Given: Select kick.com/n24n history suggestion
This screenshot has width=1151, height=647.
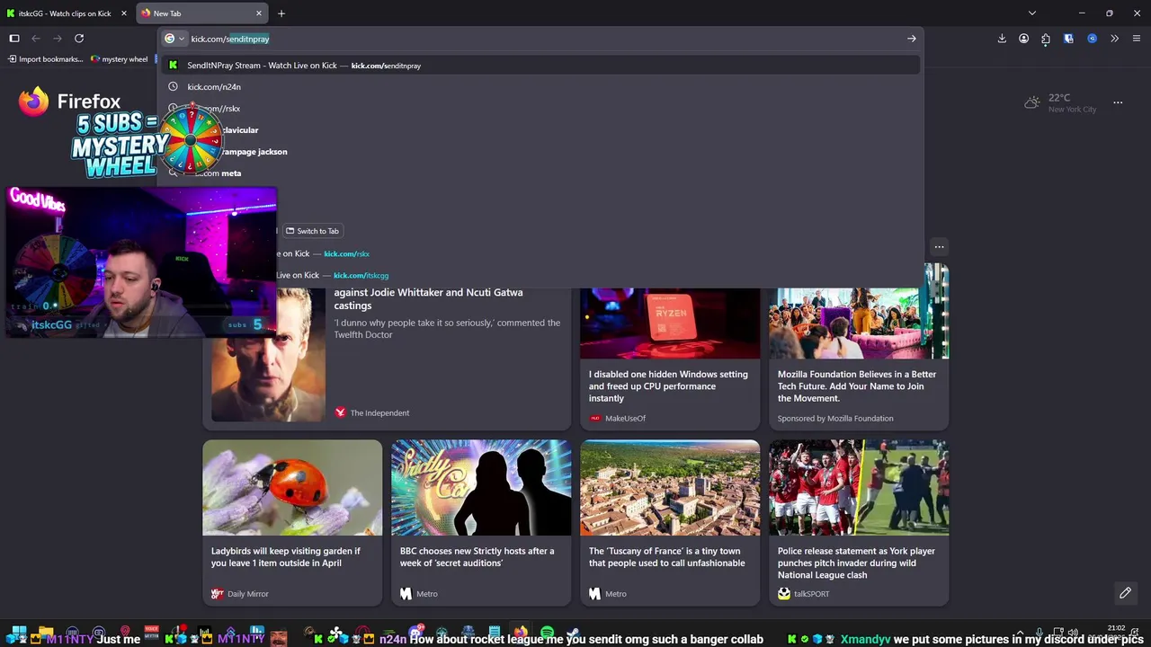Looking at the screenshot, I should point(541,87).
